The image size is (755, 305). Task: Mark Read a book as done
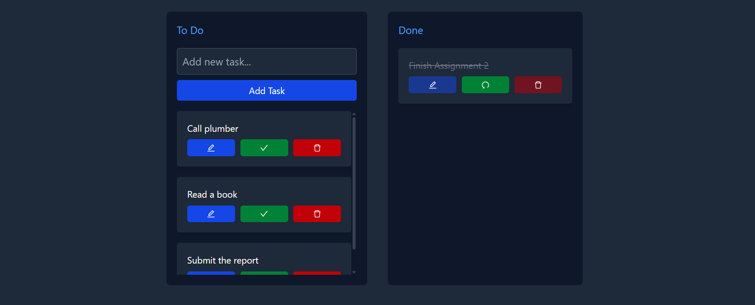[264, 214]
